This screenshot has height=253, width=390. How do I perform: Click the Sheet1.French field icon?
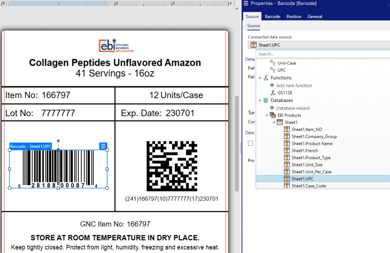(x=287, y=150)
